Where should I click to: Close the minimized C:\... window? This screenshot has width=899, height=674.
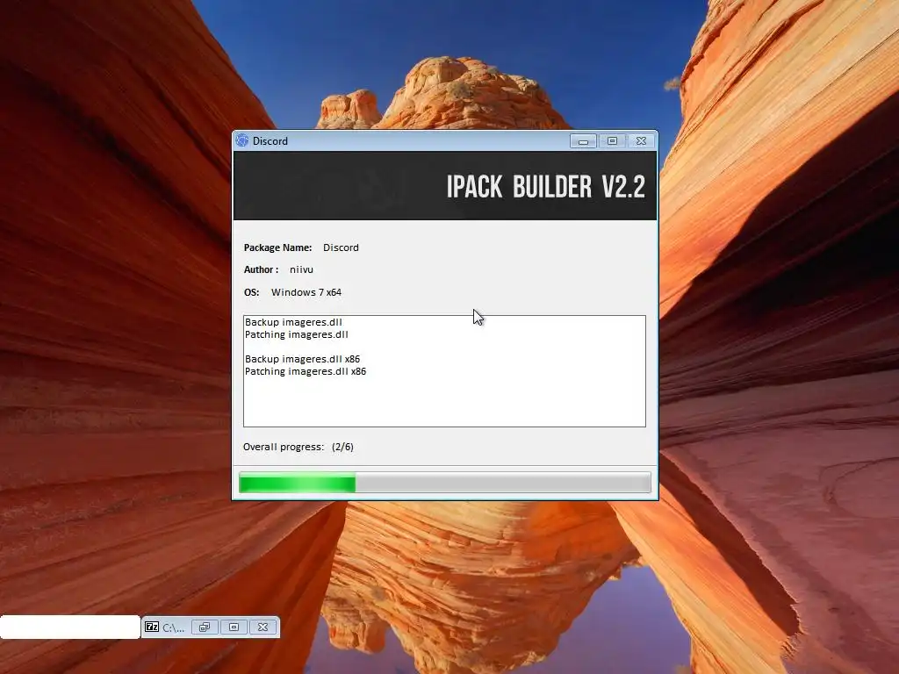click(x=263, y=627)
